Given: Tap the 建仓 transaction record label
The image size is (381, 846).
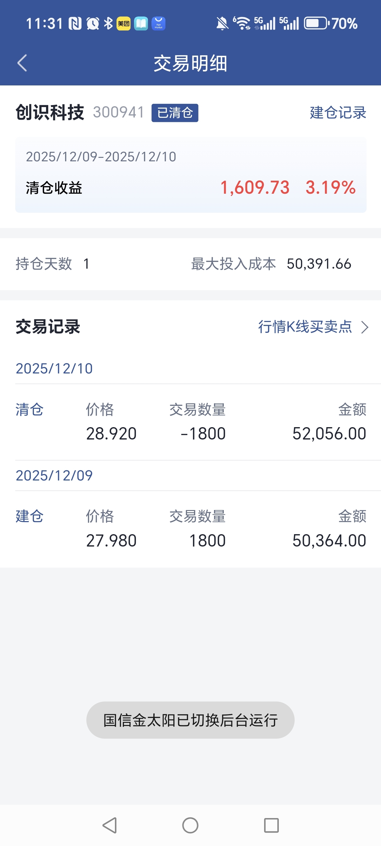Looking at the screenshot, I should pos(30,516).
